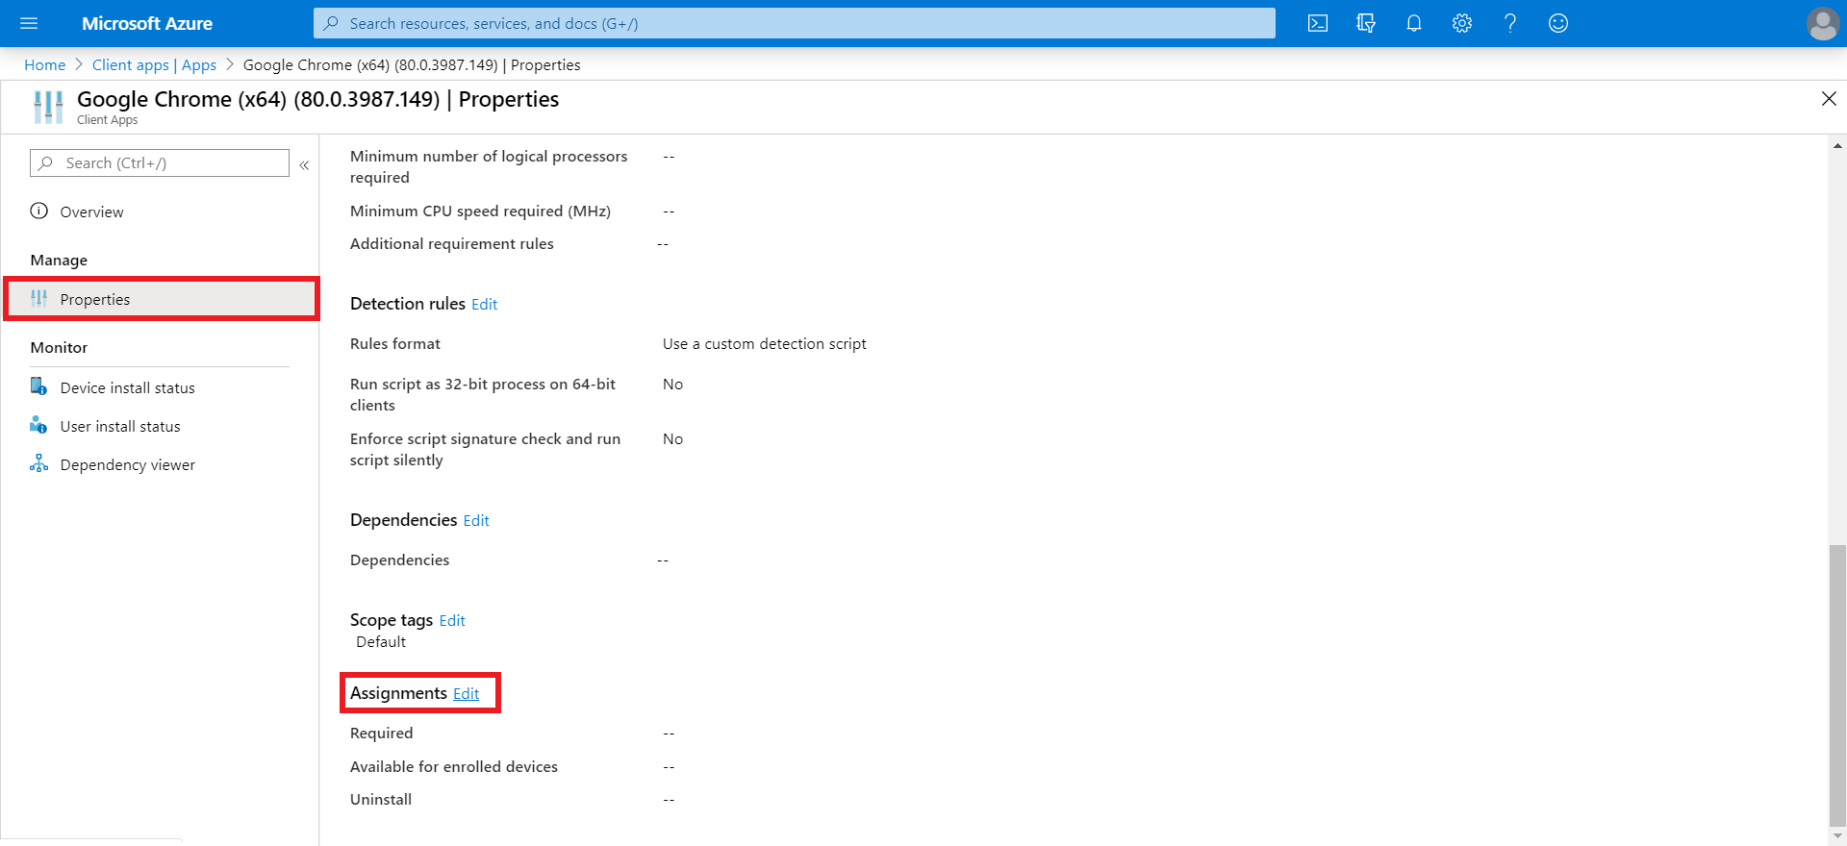Viewport: 1847px width, 846px height.
Task: Click the 'Required' assignment label
Action: click(381, 733)
